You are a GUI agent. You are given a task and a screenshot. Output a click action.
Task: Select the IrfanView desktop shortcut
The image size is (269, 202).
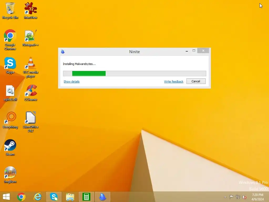(30, 11)
